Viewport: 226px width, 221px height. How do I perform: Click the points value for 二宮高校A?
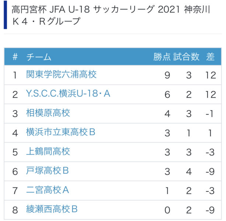(x=167, y=190)
